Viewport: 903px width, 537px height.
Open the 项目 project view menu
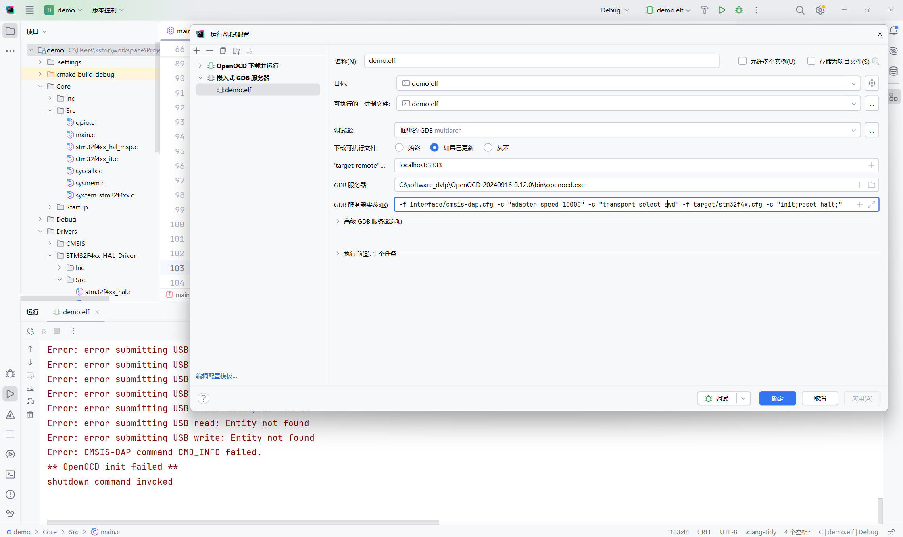click(36, 31)
